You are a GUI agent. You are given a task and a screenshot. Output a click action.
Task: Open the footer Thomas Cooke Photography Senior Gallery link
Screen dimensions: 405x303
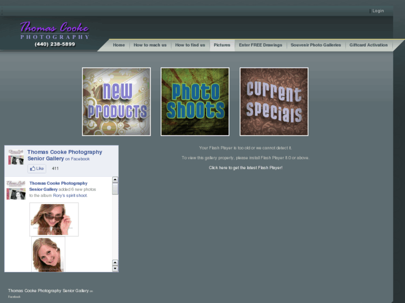[x=48, y=291]
